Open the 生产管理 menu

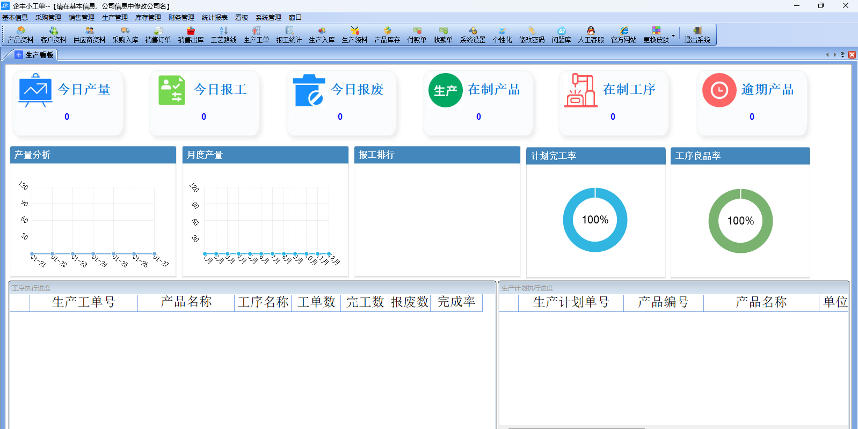click(114, 18)
